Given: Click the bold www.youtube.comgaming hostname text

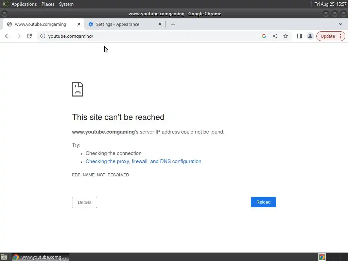Looking at the screenshot, I should tap(103, 132).
